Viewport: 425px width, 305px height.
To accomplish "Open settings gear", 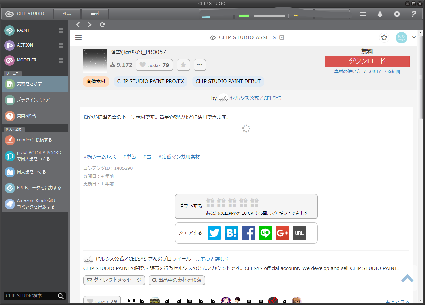I will pyautogui.click(x=397, y=14).
